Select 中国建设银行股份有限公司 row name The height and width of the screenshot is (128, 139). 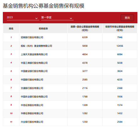coord(34,71)
